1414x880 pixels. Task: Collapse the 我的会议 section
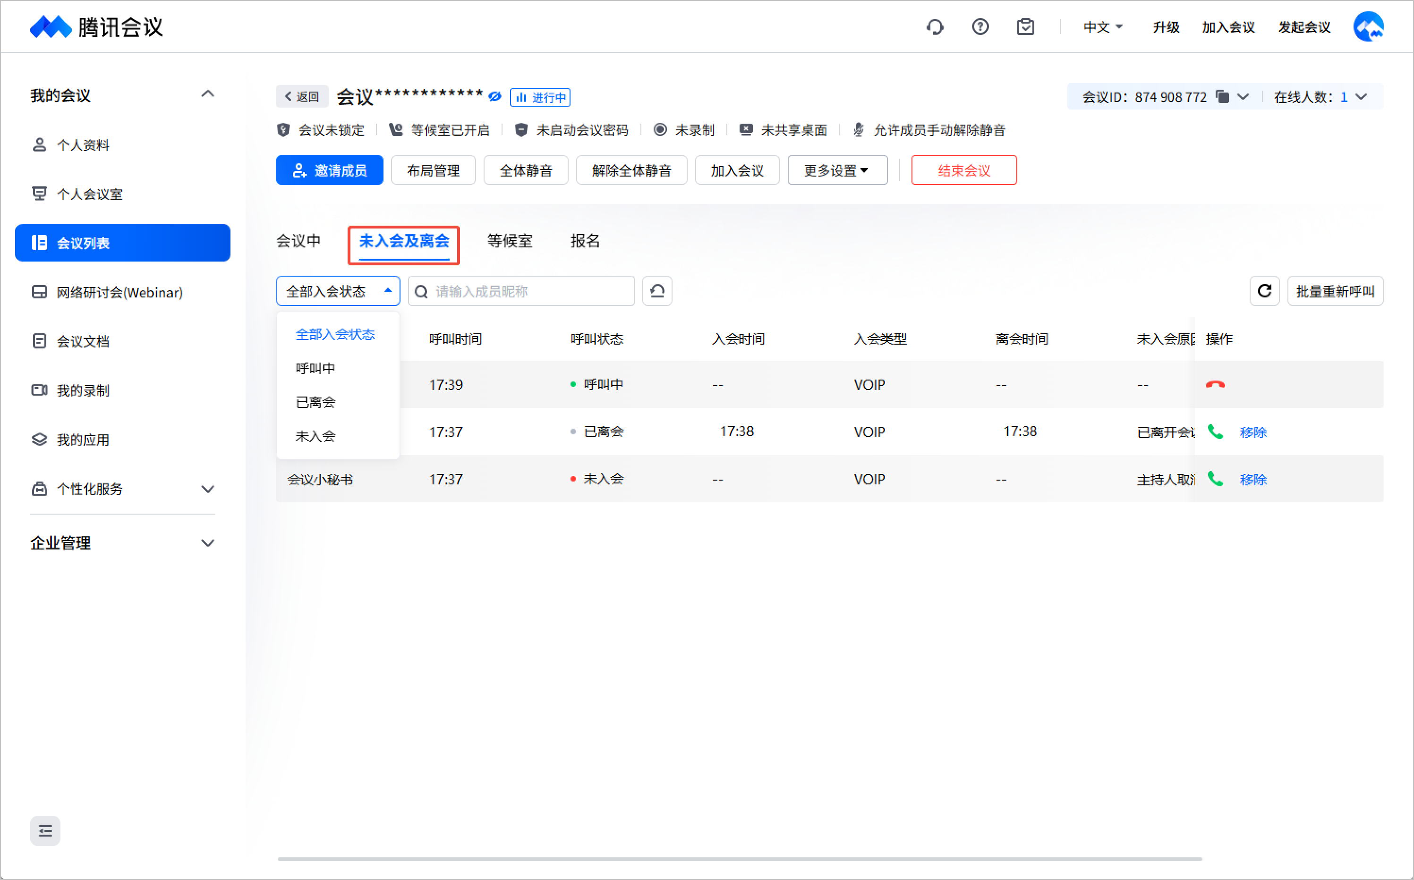click(208, 94)
